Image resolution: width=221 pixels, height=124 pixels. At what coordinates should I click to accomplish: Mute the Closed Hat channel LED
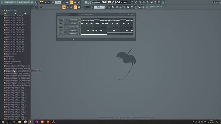pos(58,27)
